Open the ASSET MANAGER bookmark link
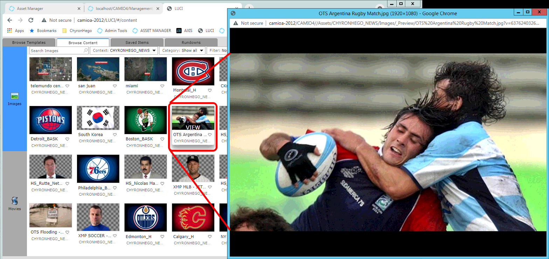549x259 pixels. coord(152,30)
